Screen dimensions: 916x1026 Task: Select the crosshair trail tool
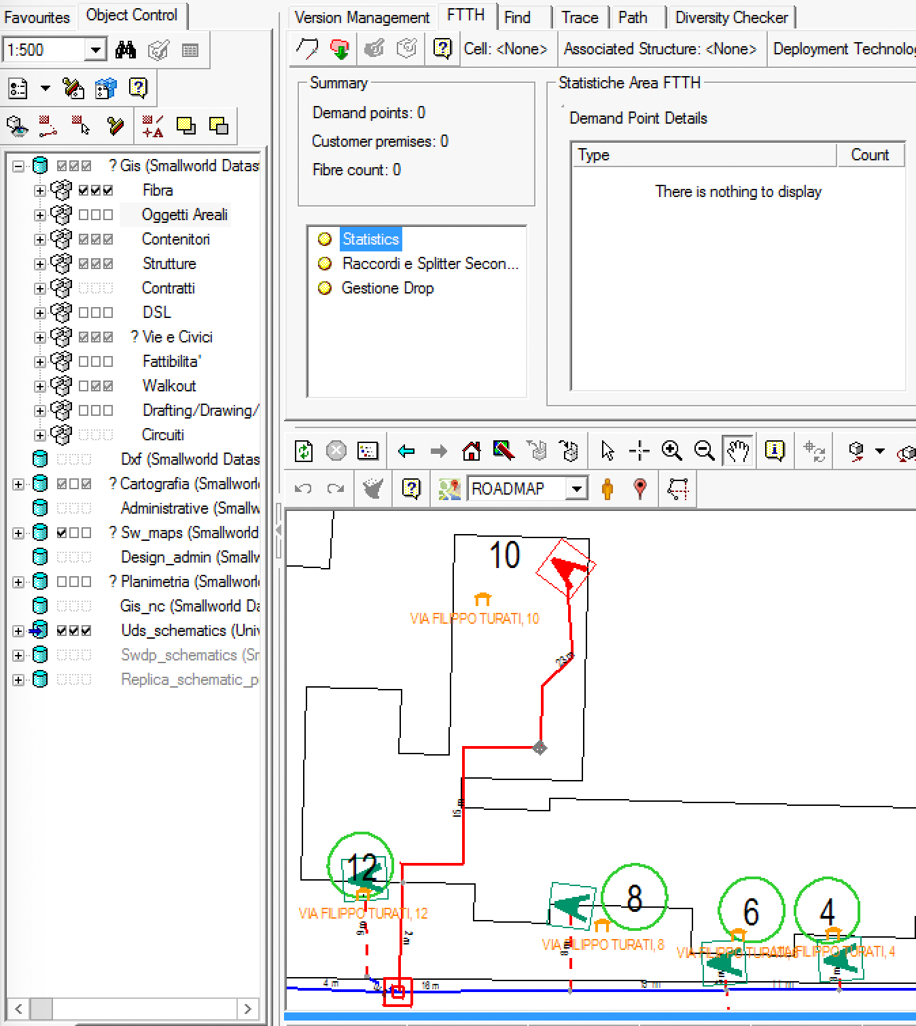pyautogui.click(x=639, y=450)
